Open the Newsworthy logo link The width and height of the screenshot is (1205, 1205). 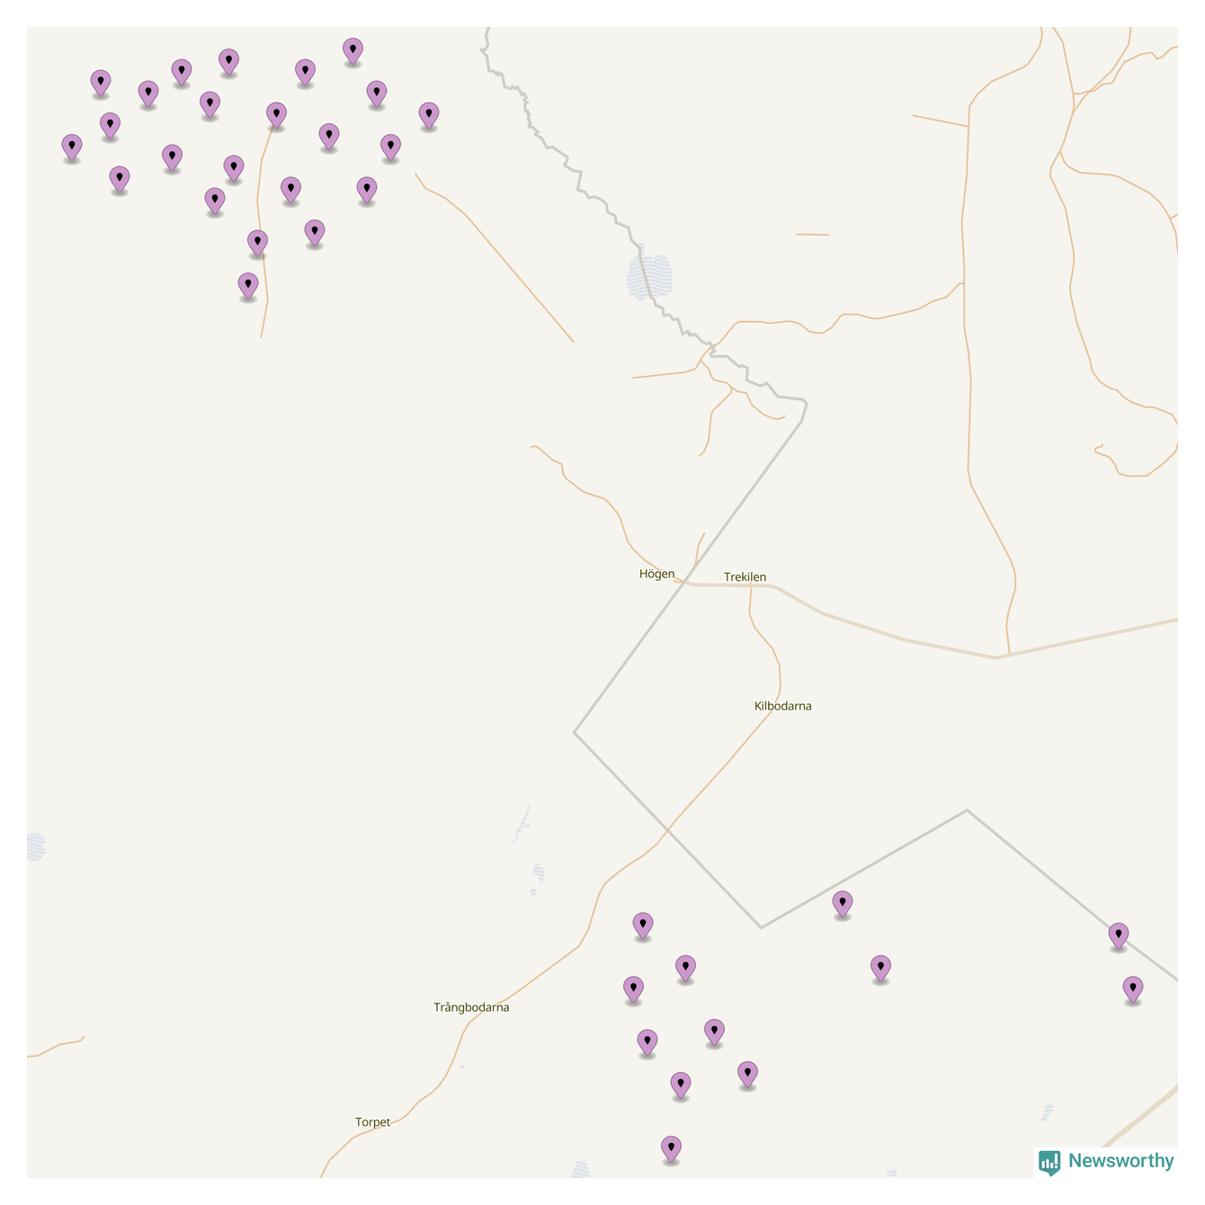(1106, 1162)
